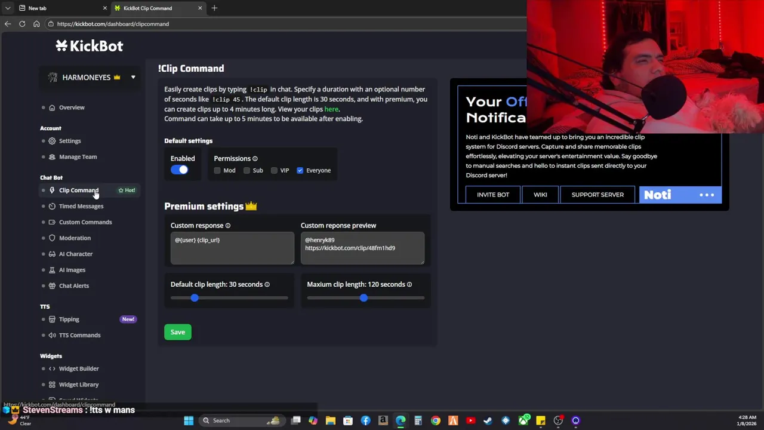Open Microsoft Edge from the taskbar

click(x=401, y=420)
